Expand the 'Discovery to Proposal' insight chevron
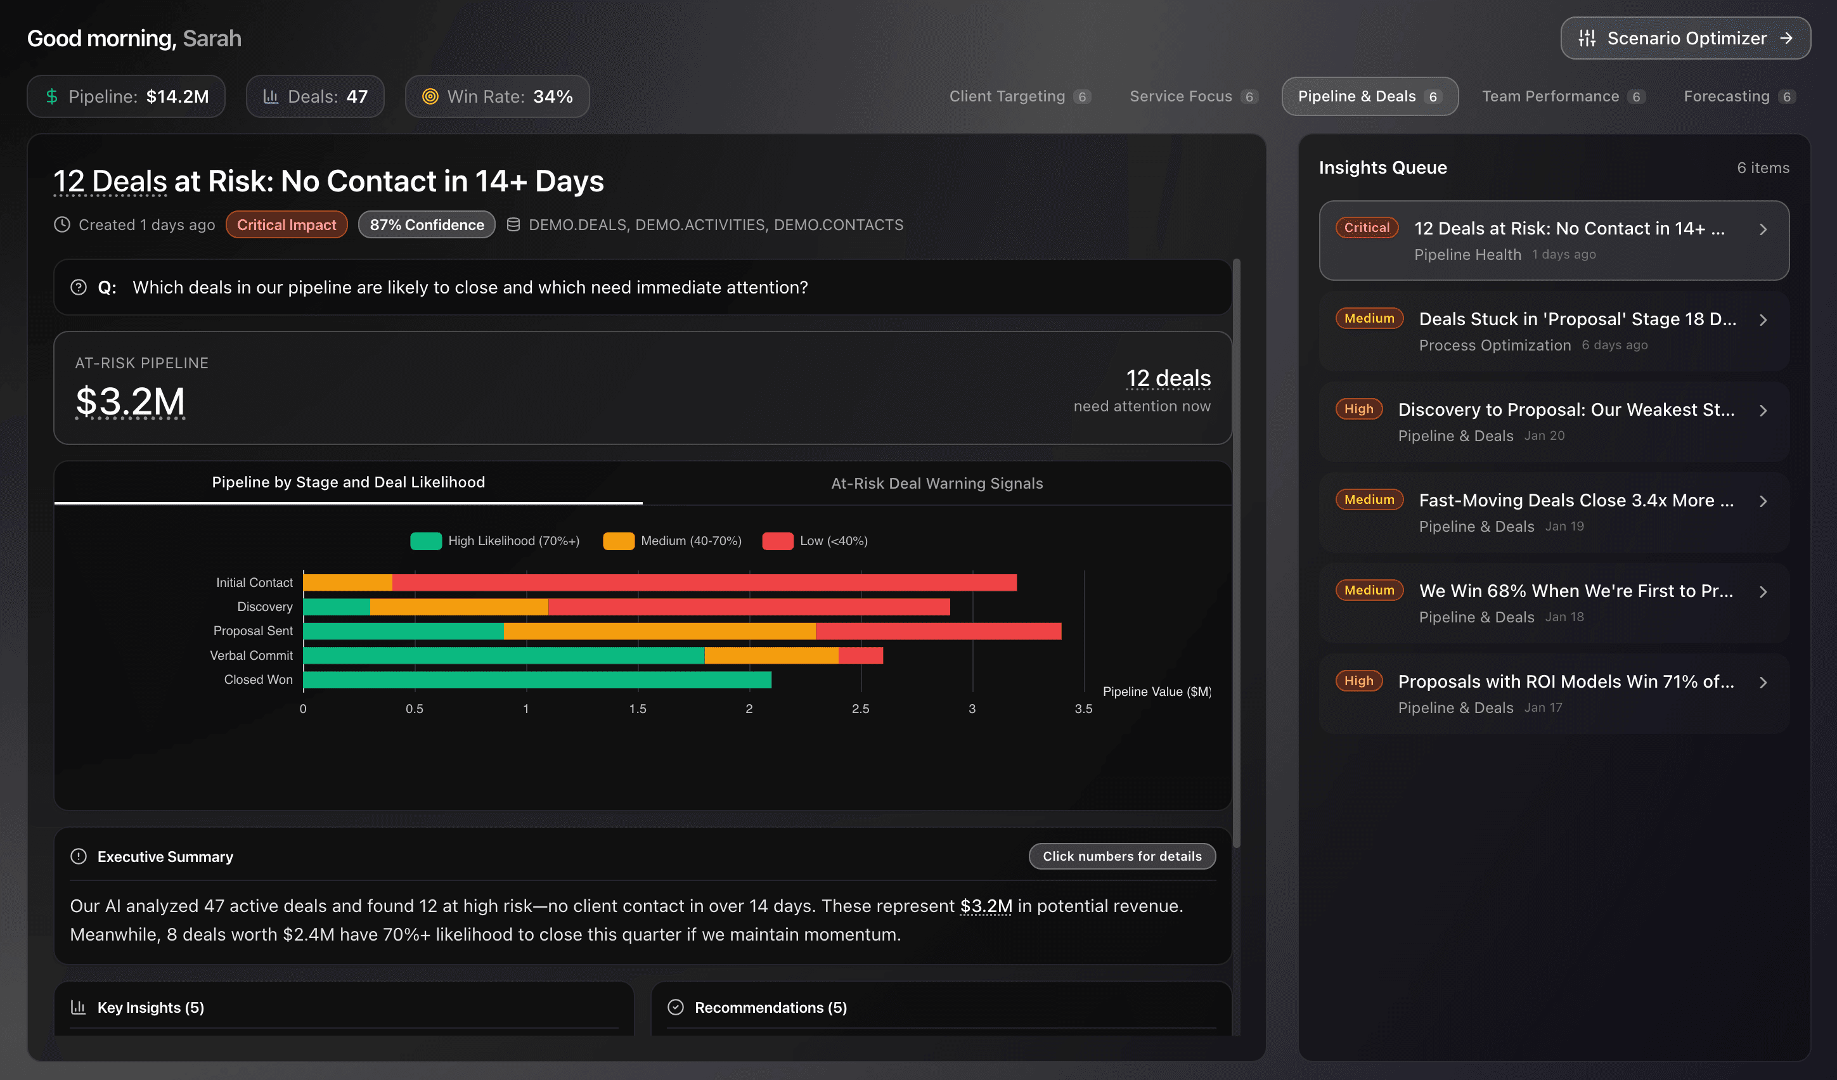 point(1763,409)
